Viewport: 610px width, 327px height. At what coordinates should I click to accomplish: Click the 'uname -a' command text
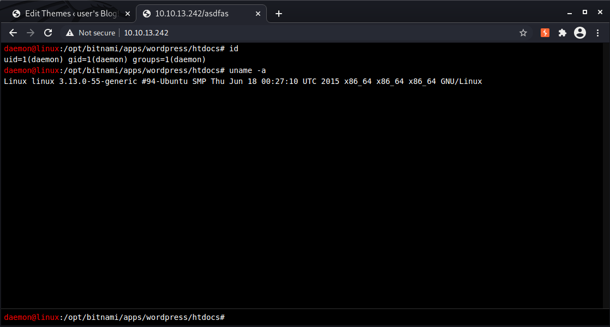[247, 70]
